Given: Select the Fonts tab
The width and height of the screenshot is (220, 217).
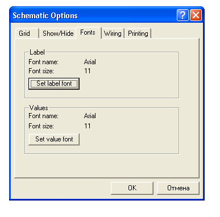Looking at the screenshot, I should [88, 32].
